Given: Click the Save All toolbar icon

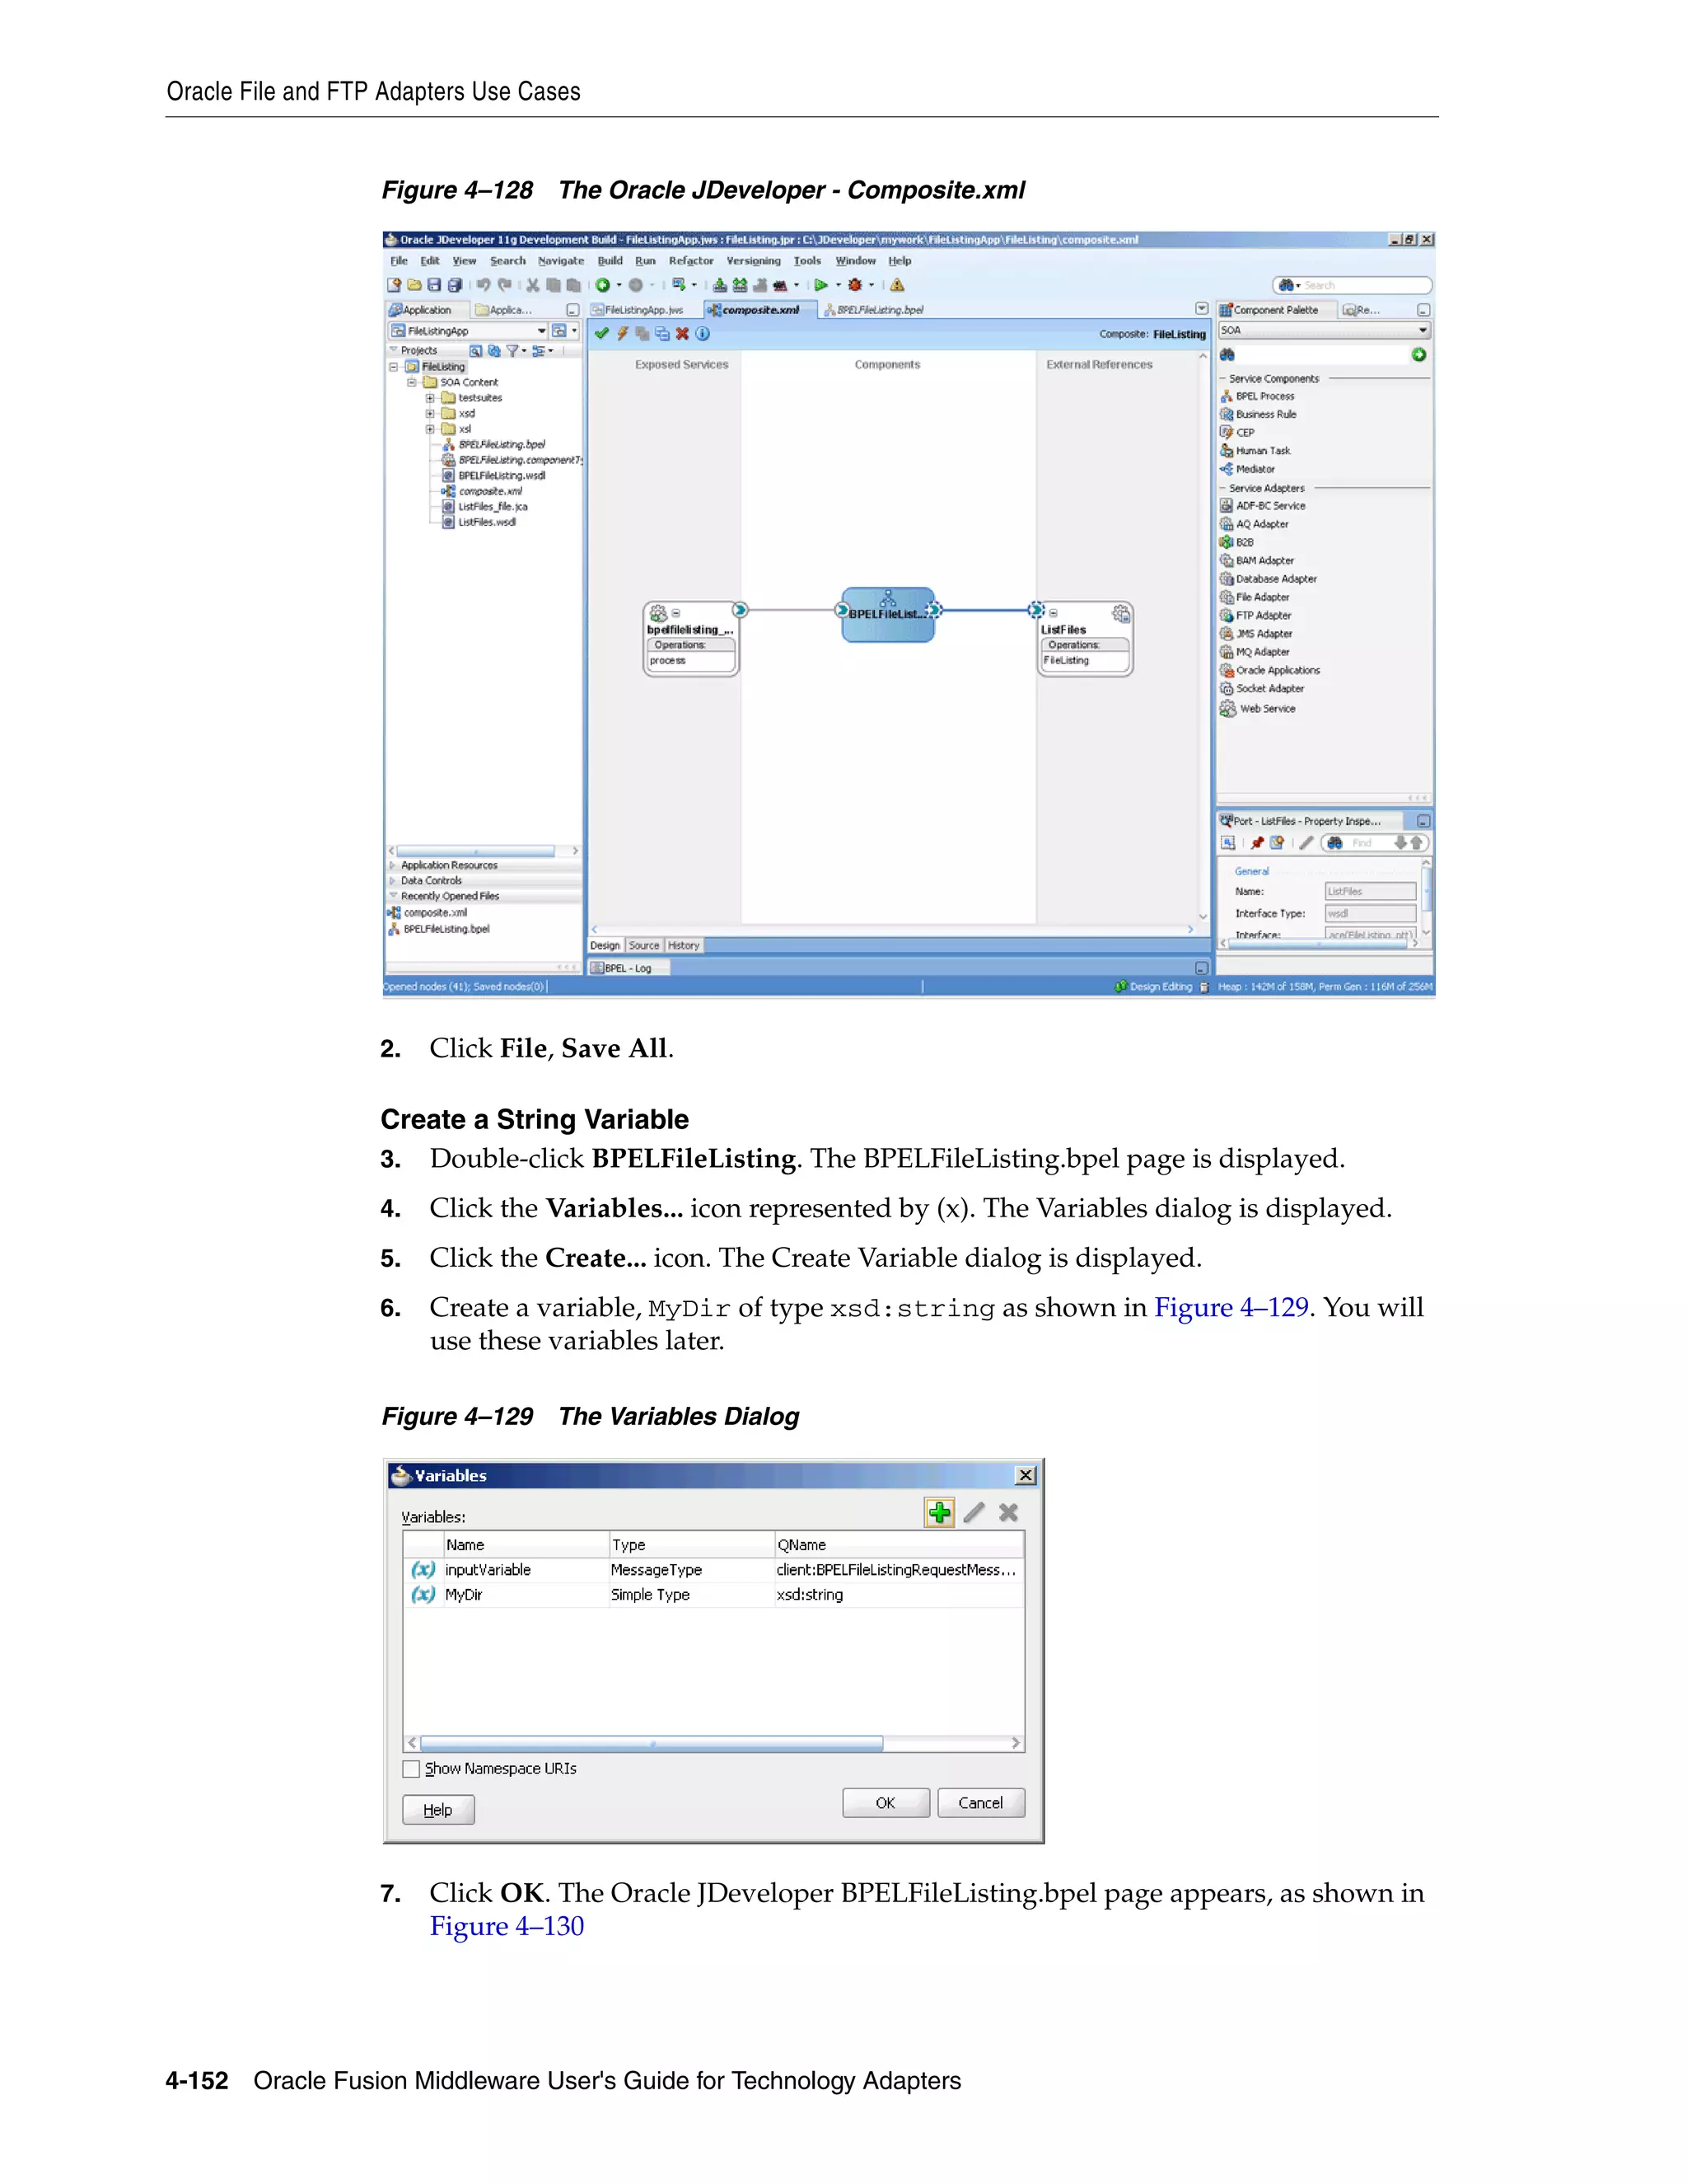Looking at the screenshot, I should (455, 285).
